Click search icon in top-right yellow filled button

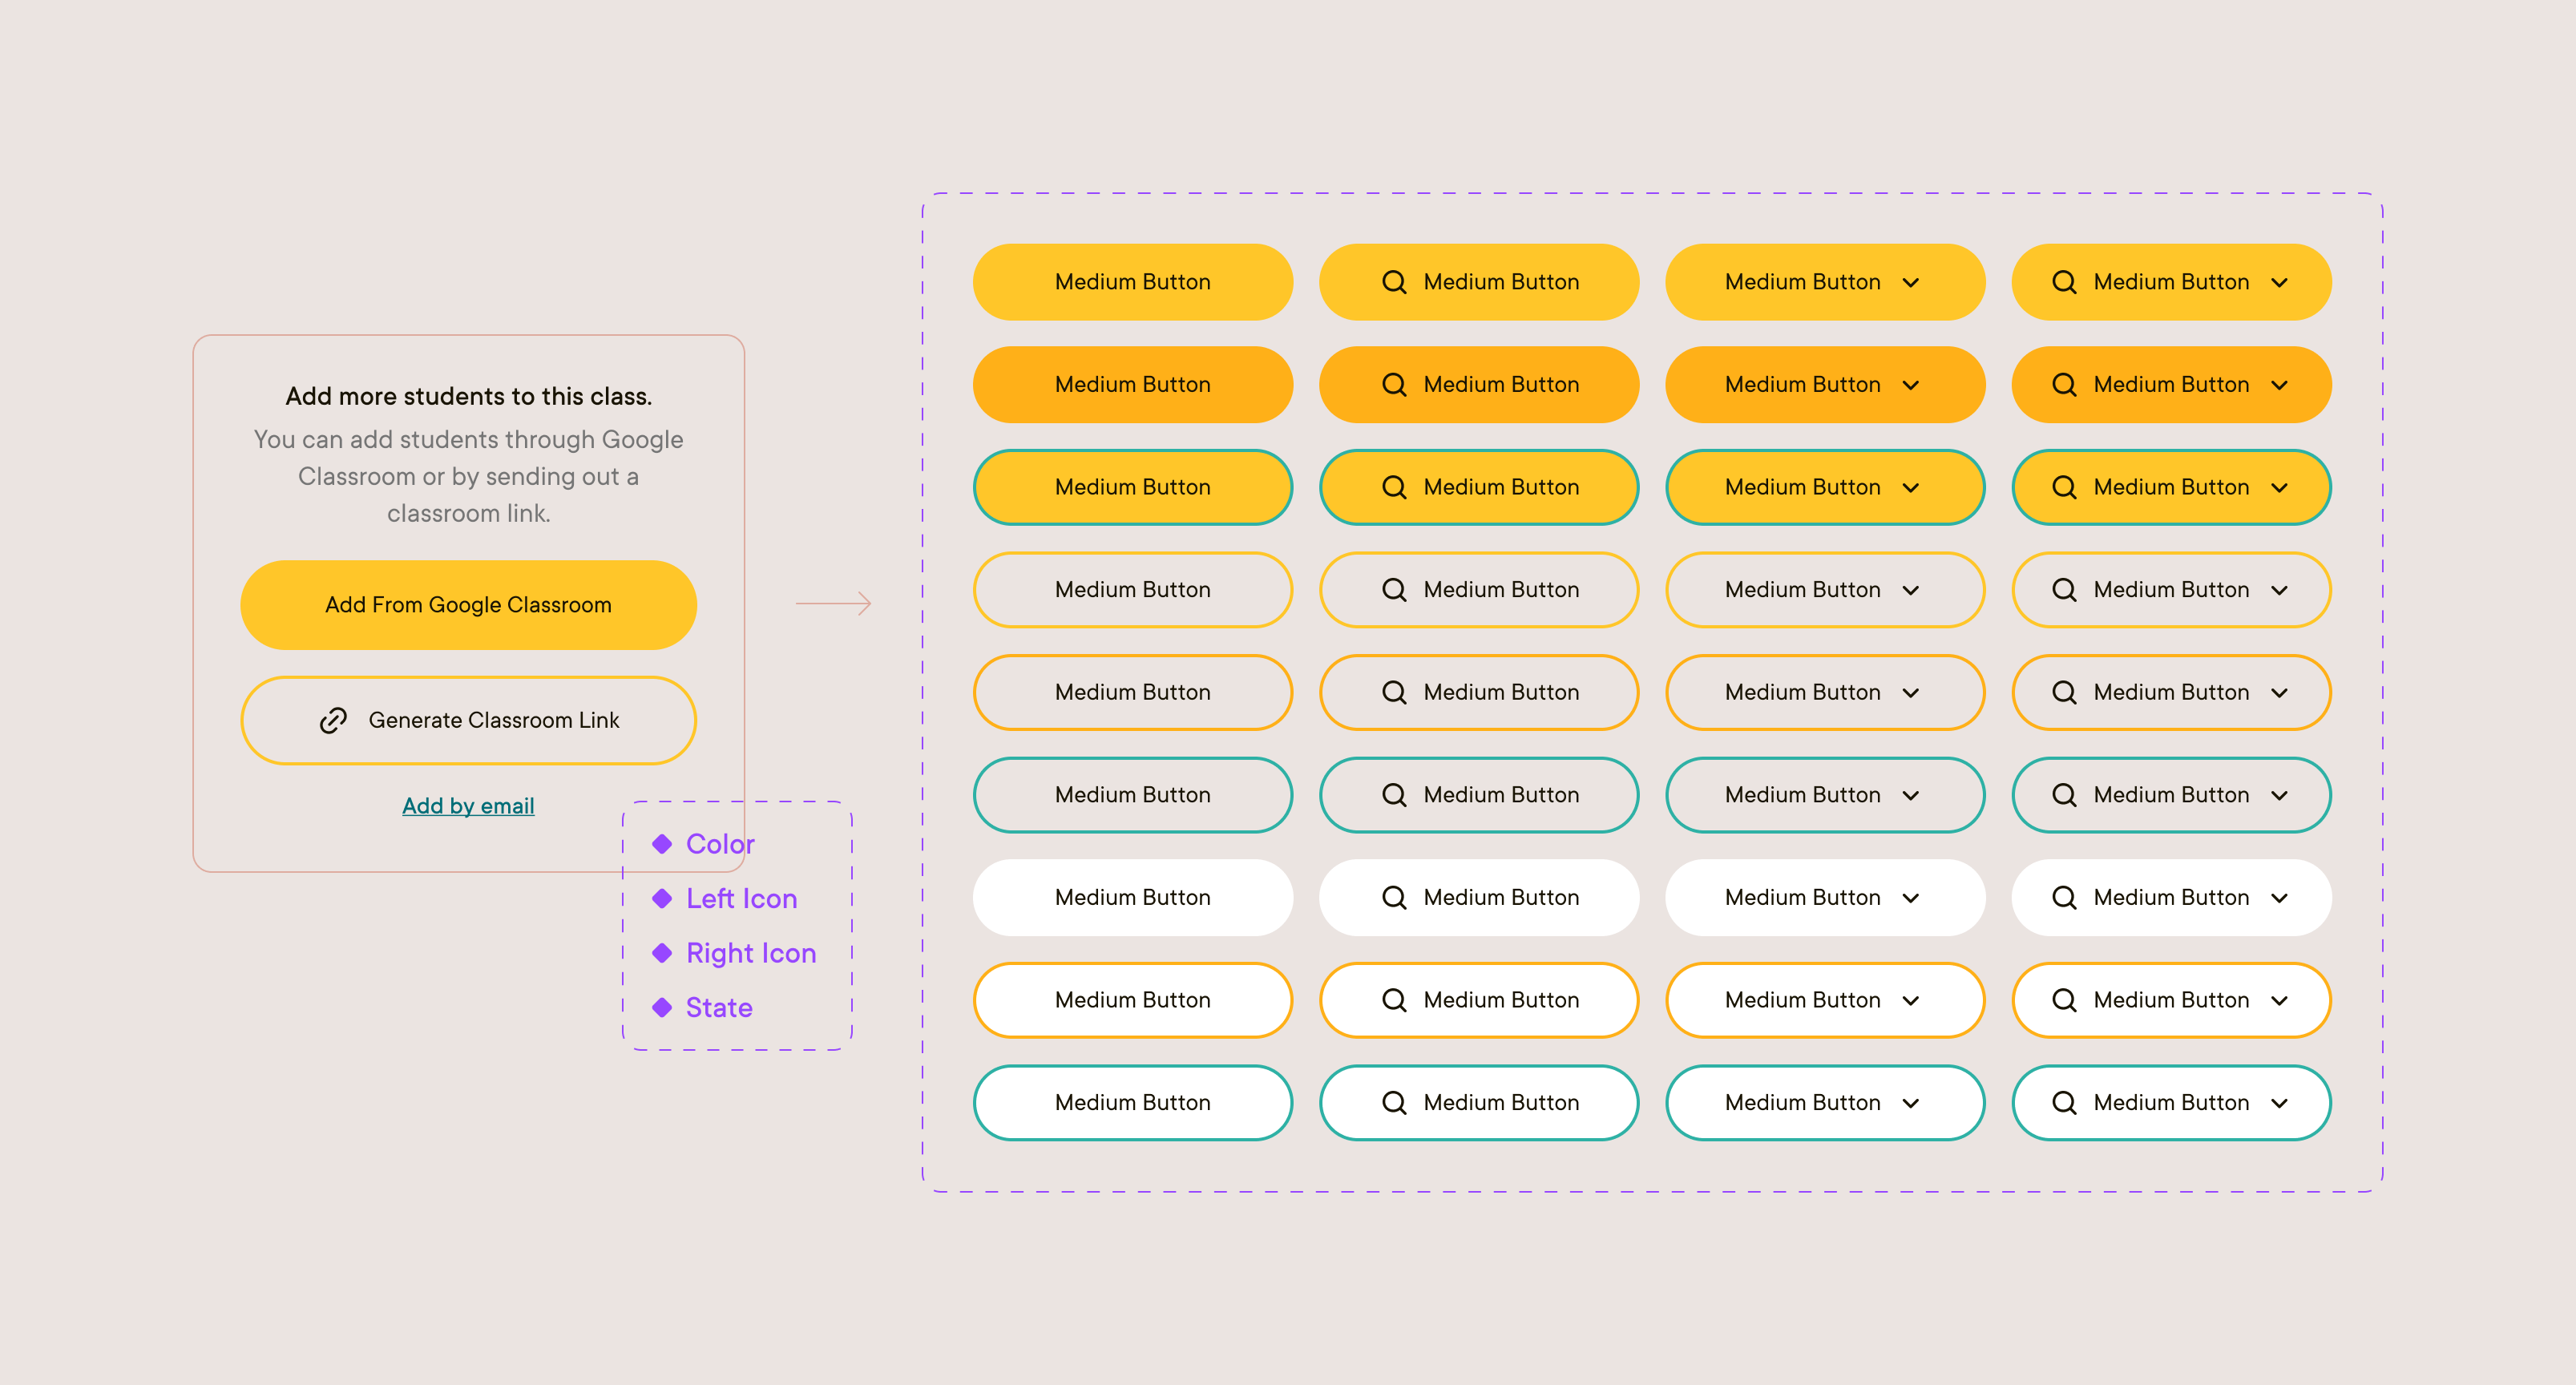[2064, 282]
